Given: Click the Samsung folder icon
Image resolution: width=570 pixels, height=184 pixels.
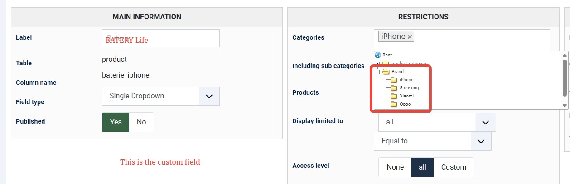Looking at the screenshot, I should tap(394, 88).
